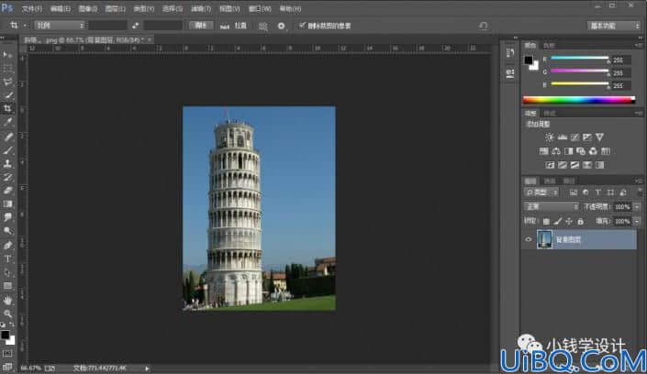The image size is (647, 374).
Task: Select the Rectangle shape tool
Action: [x=7, y=285]
